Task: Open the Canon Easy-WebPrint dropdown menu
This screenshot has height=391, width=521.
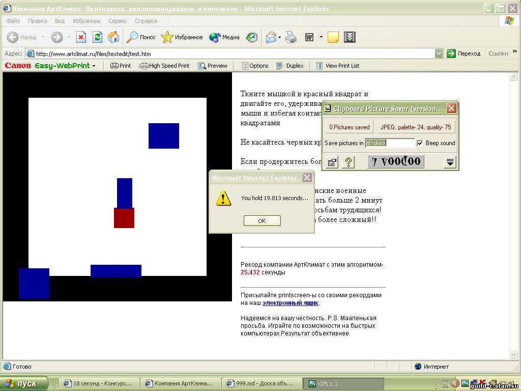Action: (x=94, y=66)
